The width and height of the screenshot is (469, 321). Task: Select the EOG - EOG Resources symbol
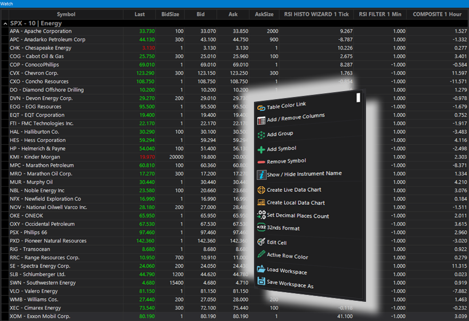[35, 107]
